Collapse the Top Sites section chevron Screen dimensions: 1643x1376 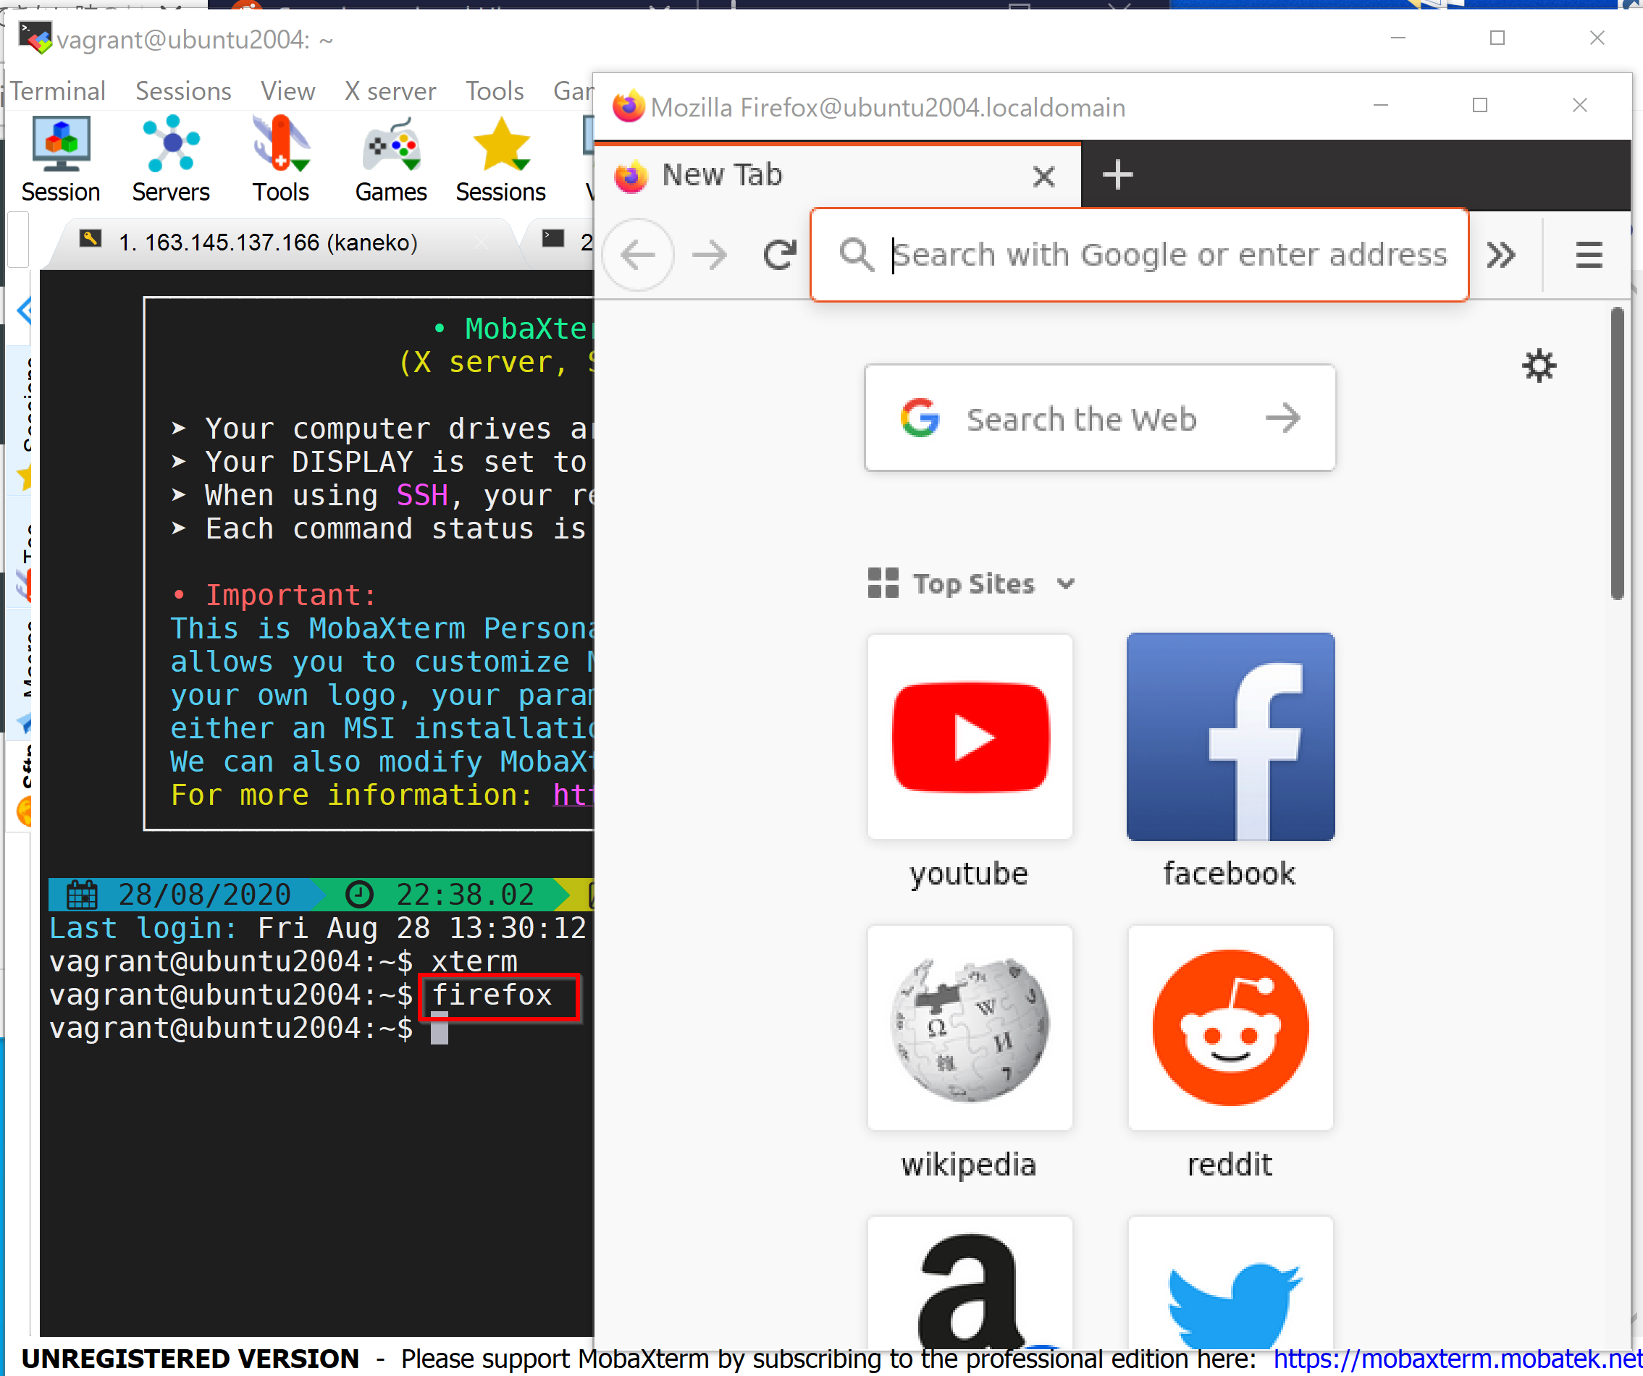pyautogui.click(x=1066, y=583)
